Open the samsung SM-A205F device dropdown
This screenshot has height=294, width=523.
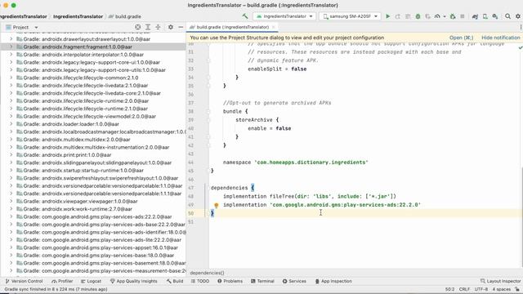(x=350, y=16)
